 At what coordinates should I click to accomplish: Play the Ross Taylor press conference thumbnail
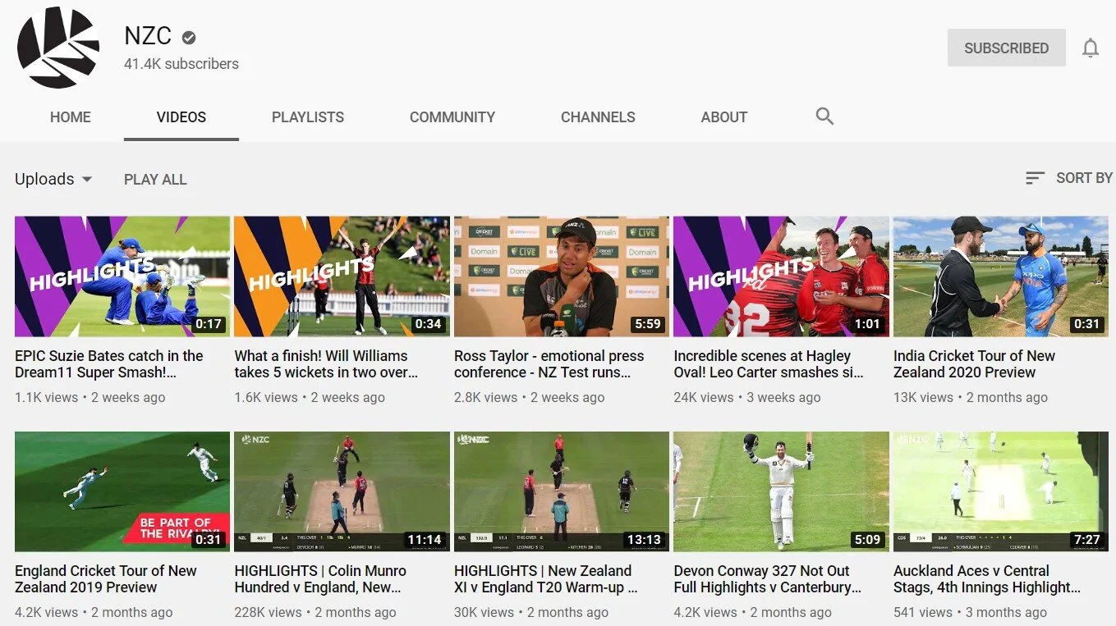pos(562,276)
